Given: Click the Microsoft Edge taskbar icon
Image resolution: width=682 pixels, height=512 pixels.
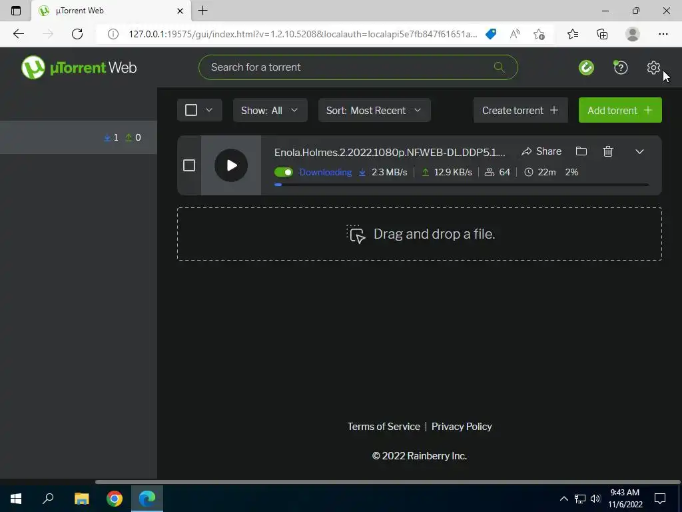Looking at the screenshot, I should point(147,499).
